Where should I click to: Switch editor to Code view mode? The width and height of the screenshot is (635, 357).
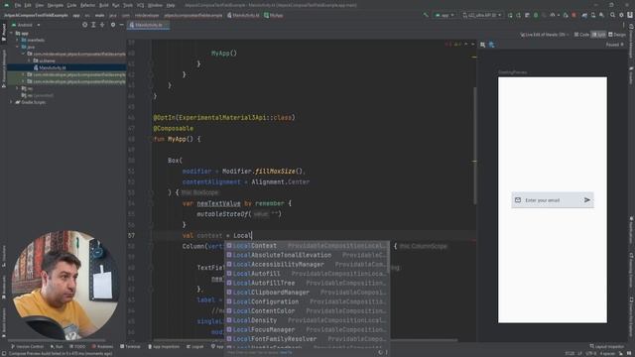click(x=581, y=35)
